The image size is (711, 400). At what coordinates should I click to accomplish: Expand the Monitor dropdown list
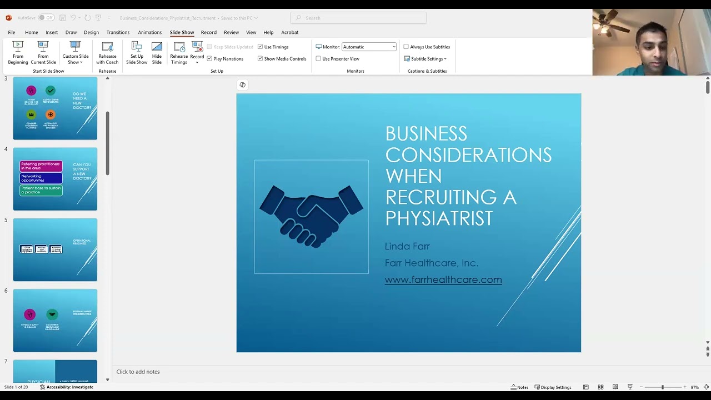click(x=394, y=47)
